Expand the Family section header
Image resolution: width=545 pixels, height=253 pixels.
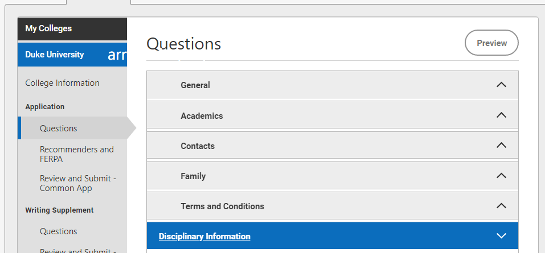[x=332, y=176]
